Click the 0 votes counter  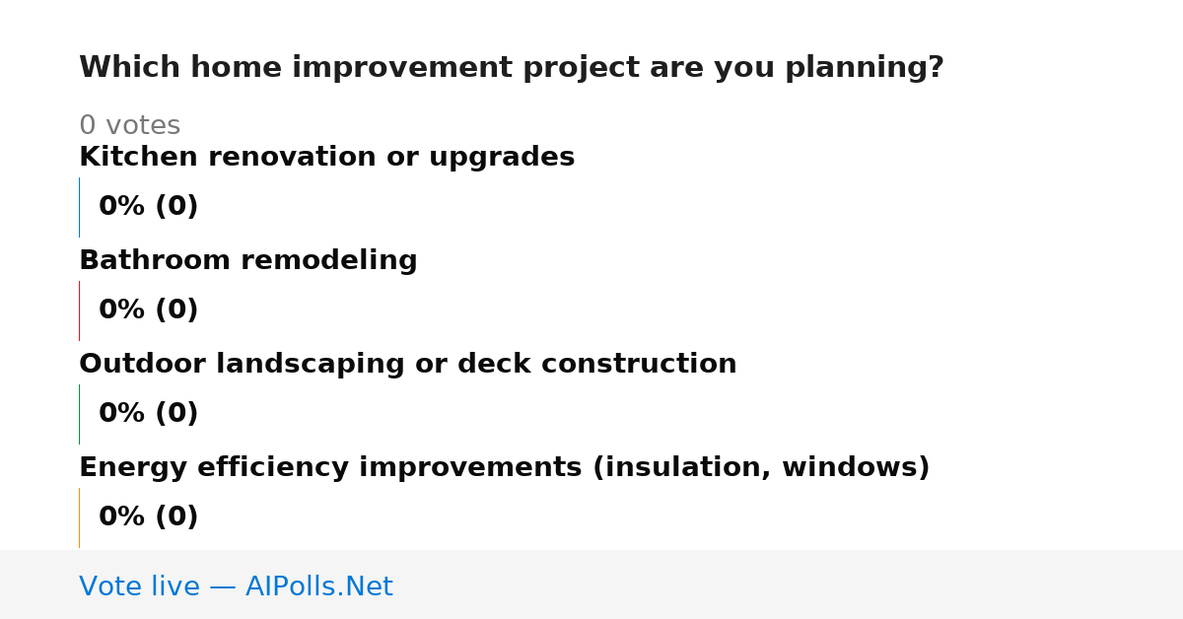pos(129,126)
